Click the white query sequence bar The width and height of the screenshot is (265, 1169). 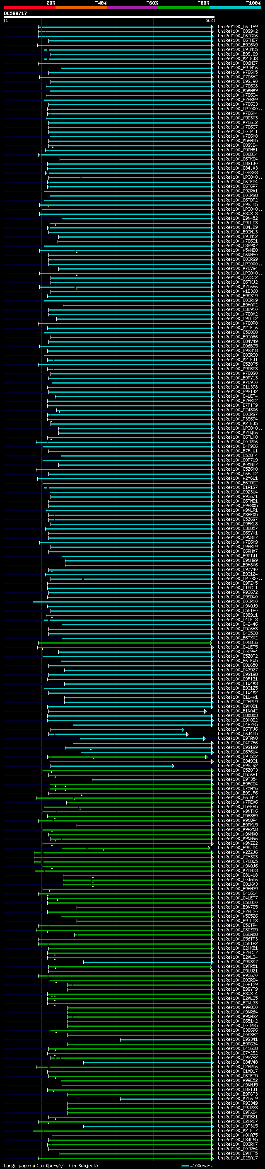pos(109,17)
